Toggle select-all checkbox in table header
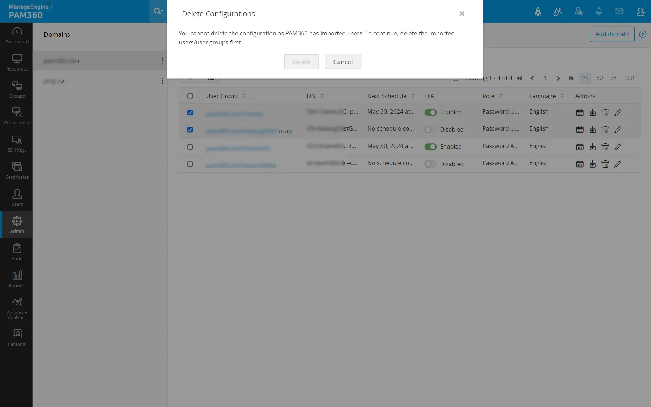 tap(190, 96)
